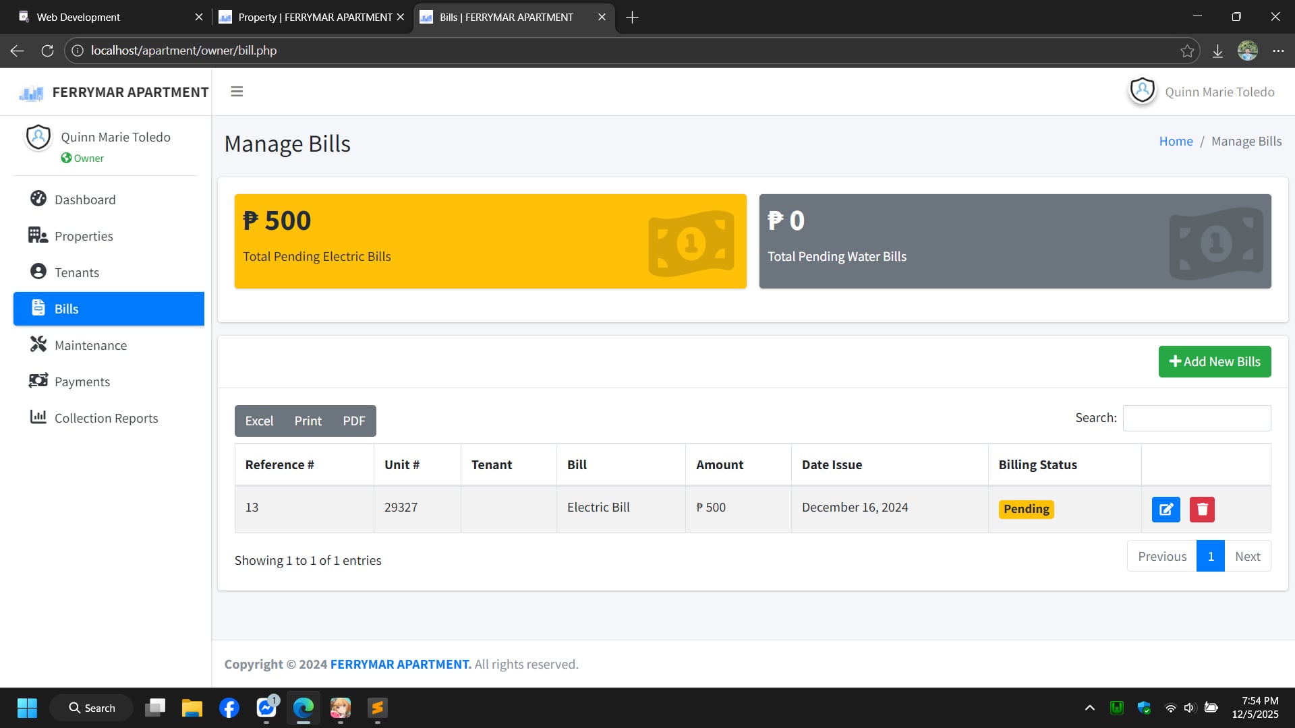
Task: Open Messenger from the Windows taskbar
Action: (266, 708)
